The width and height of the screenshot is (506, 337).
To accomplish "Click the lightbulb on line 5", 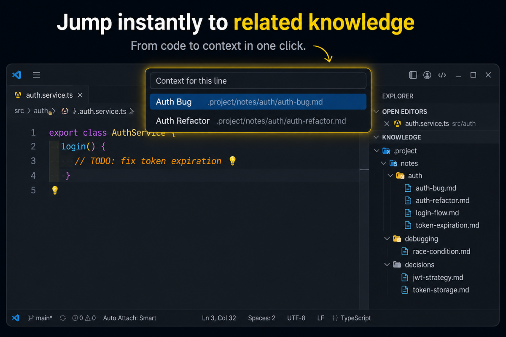I will pyautogui.click(x=54, y=190).
